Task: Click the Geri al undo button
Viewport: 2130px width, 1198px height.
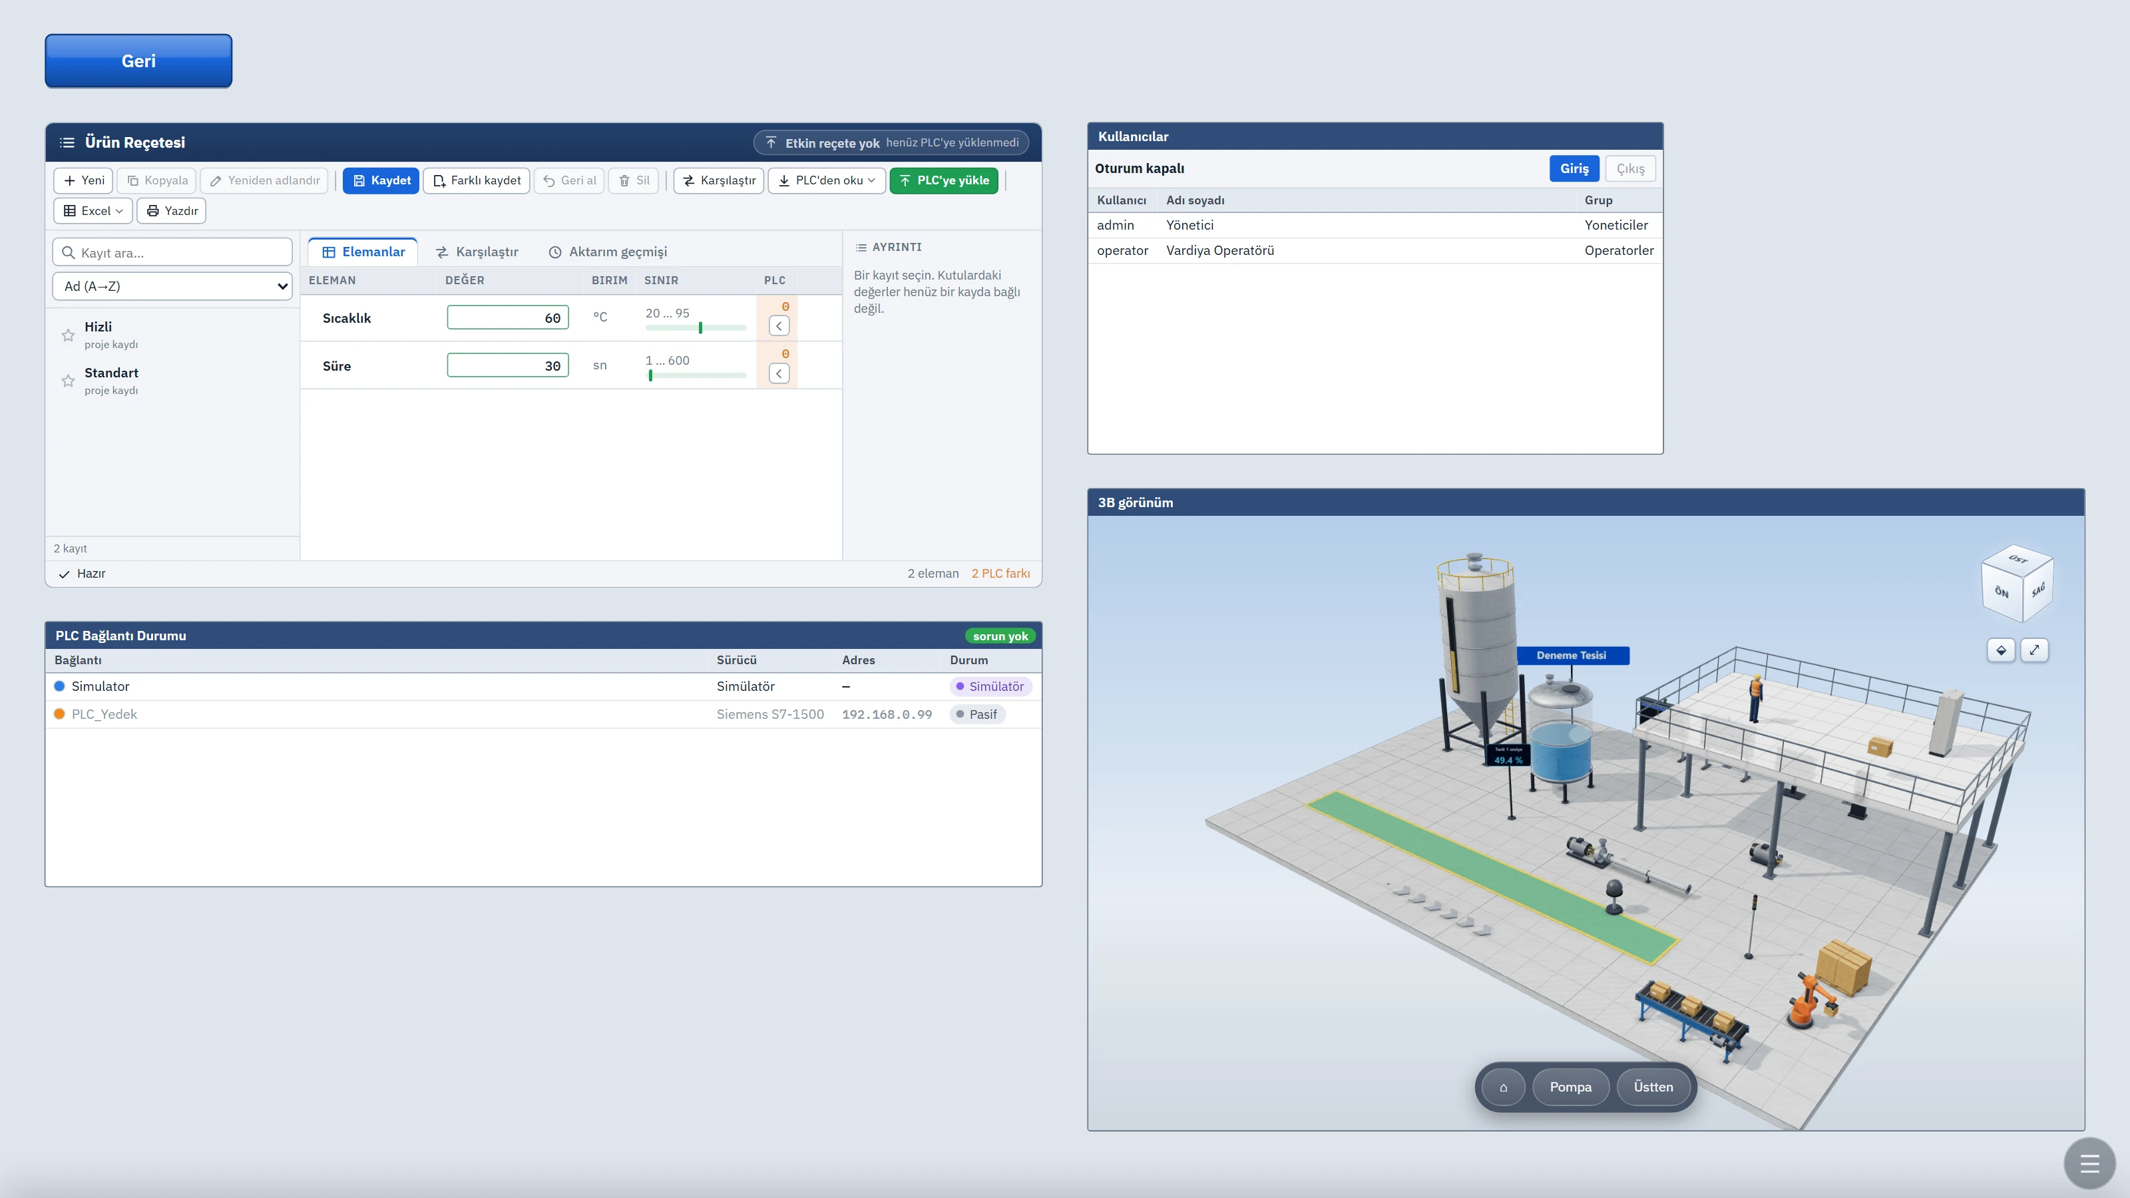Action: 569,180
